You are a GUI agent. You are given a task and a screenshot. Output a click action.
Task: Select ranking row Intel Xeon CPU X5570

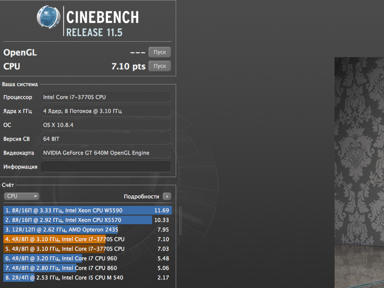pyautogui.click(x=87, y=220)
